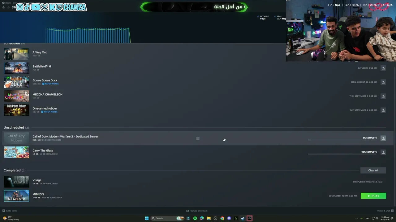Show hidden system tray icons
Screen dimensions: 396x222
point(356,218)
